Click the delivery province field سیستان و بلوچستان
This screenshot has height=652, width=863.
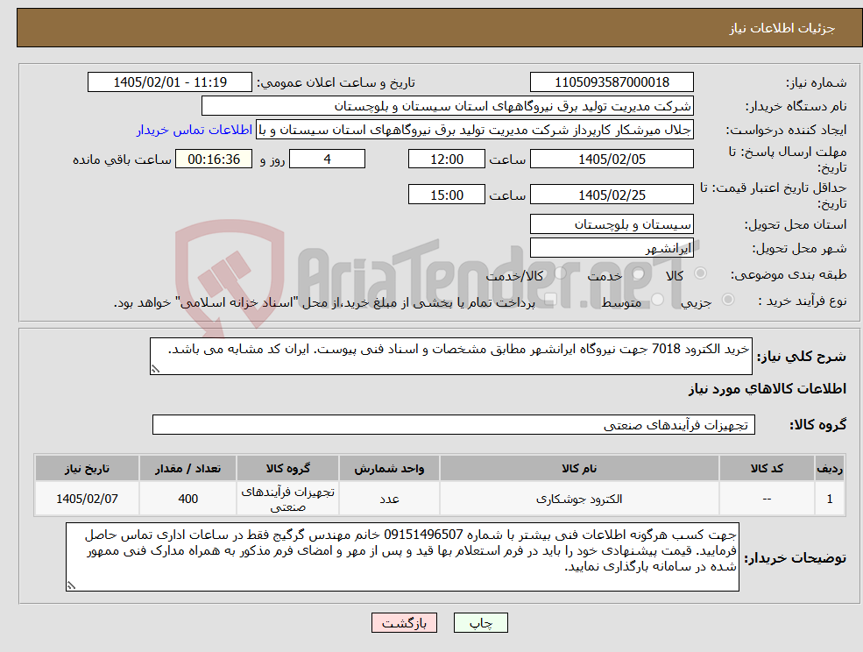[x=612, y=224]
